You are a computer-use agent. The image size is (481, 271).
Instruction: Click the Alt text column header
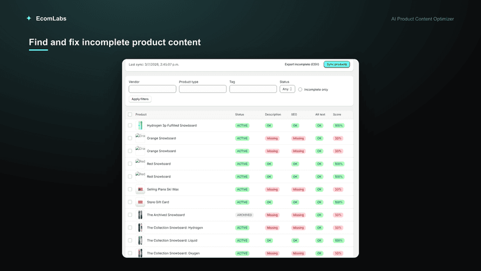click(x=320, y=115)
